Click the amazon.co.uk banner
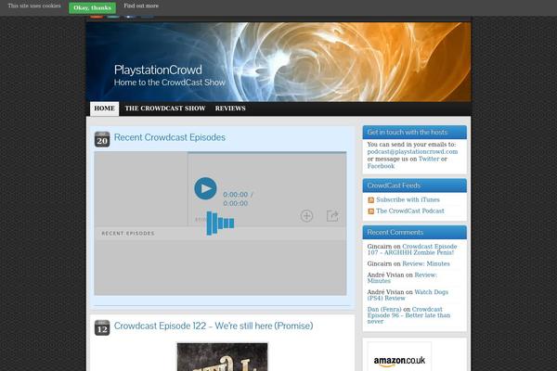557x371 pixels. (x=399, y=357)
